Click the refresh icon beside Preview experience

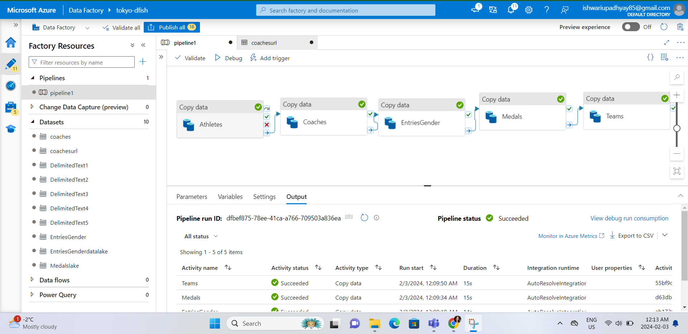click(x=664, y=27)
